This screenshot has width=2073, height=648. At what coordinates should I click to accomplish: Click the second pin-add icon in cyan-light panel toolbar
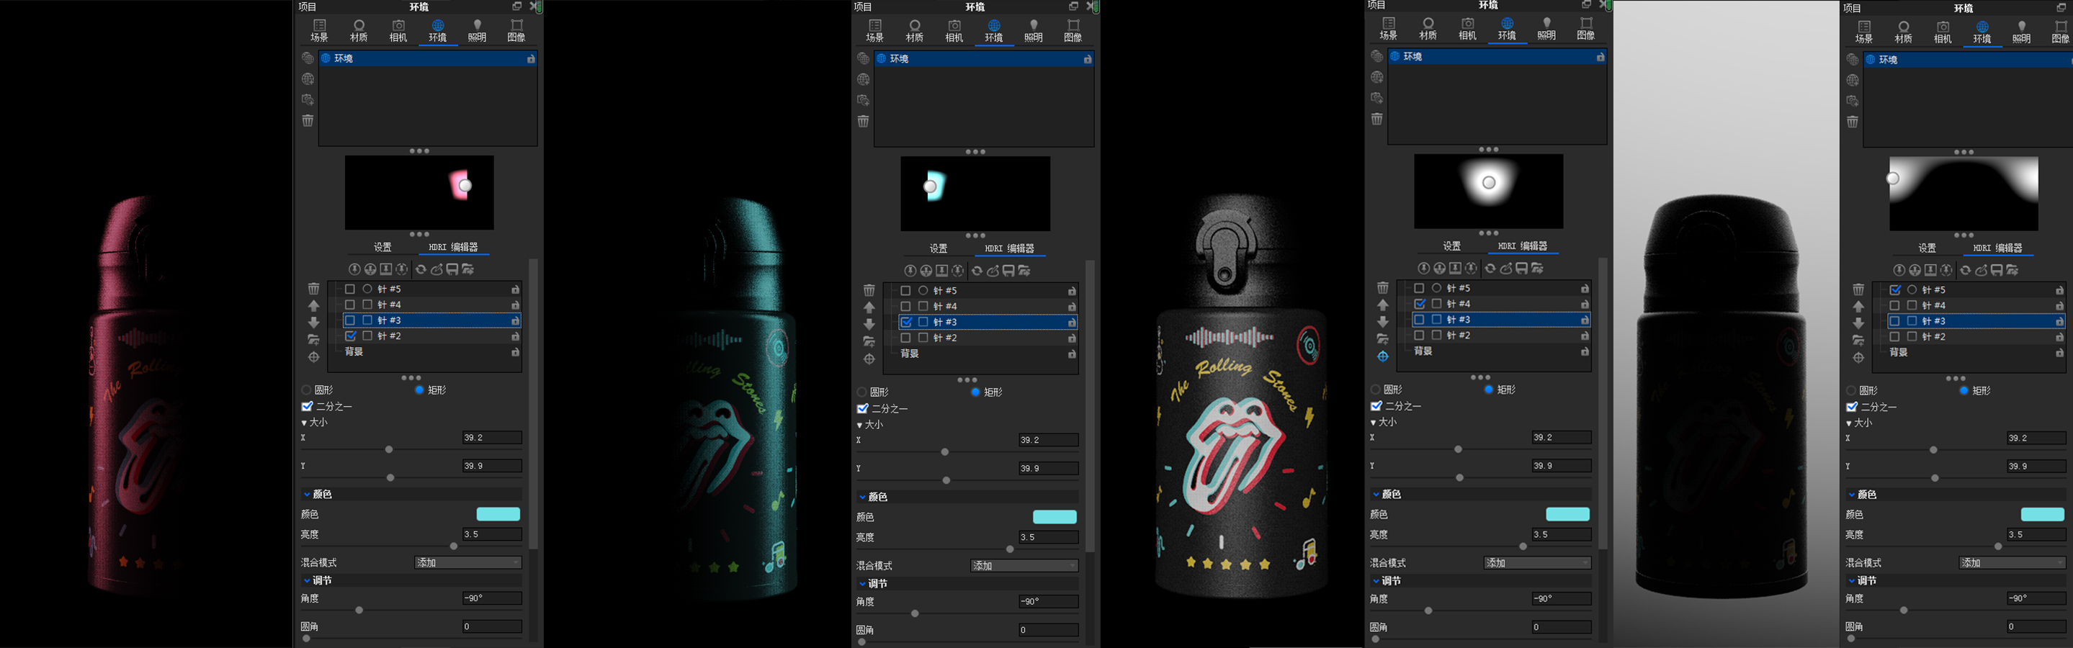(926, 271)
